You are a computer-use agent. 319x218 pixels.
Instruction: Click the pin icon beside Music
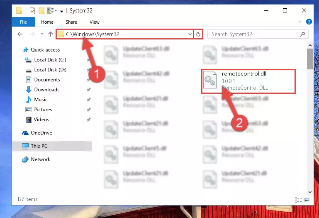tap(88, 100)
